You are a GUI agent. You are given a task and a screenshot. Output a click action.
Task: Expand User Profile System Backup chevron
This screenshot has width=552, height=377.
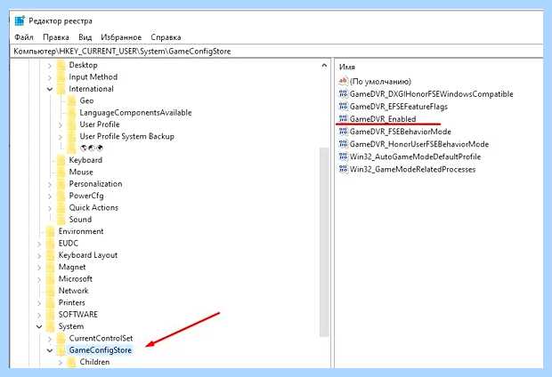[x=61, y=136]
